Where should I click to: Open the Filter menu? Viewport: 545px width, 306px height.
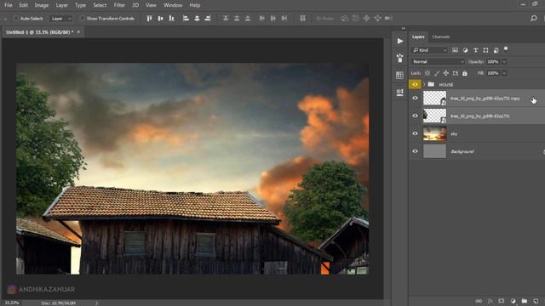click(119, 5)
